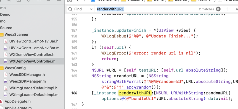
Task: Click line number 157 in the gutter
Action: pos(74,30)
